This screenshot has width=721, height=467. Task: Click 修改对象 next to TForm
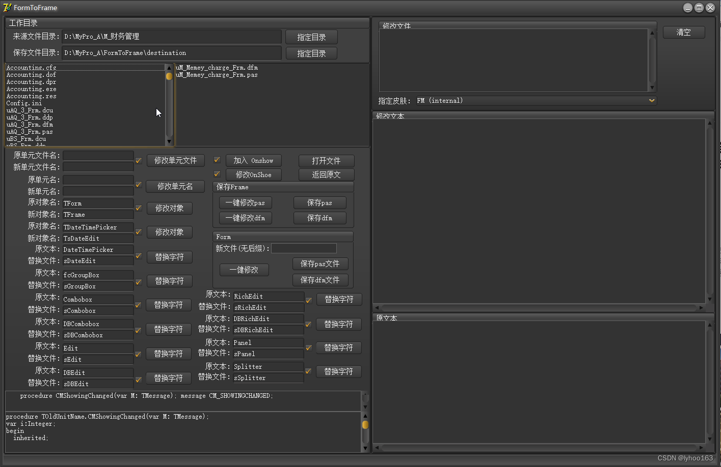pos(170,208)
